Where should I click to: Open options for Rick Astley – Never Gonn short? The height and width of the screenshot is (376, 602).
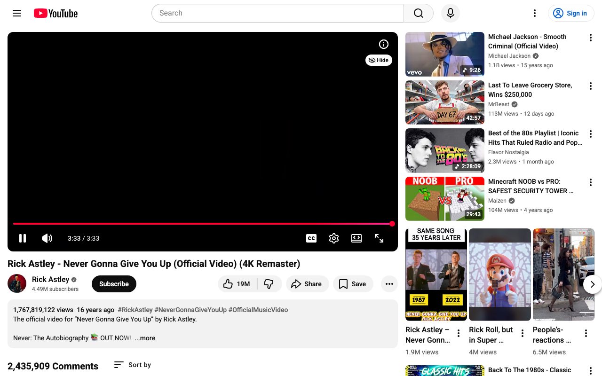point(459,334)
